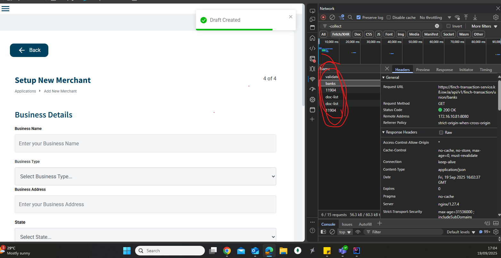Screen dimensions: 501x258
Task: Open the Select Business Type dropdown
Action: point(145,176)
